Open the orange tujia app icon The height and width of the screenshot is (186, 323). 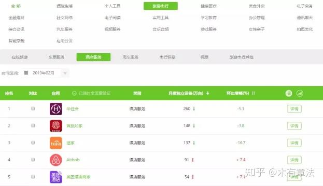[x=56, y=143]
